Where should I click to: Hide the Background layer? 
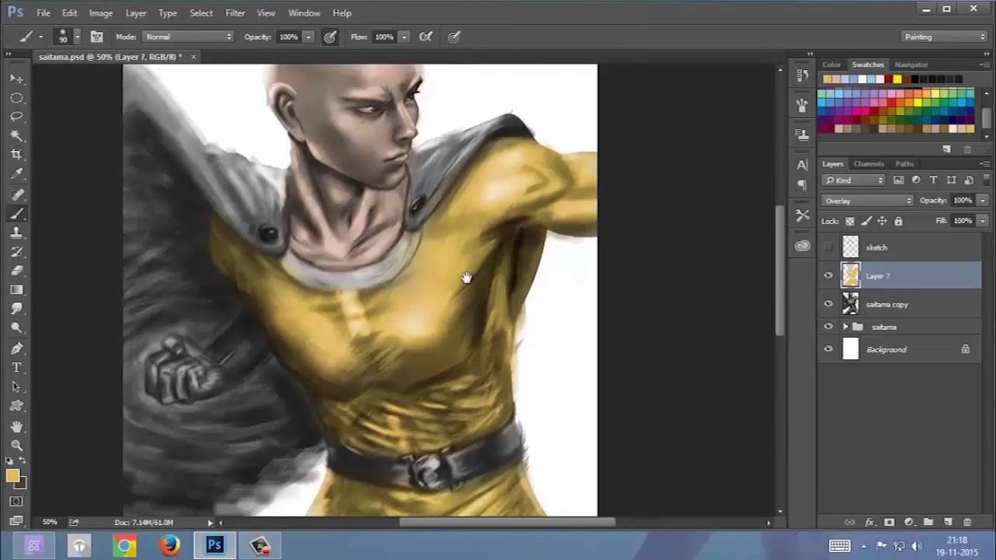[x=828, y=349]
